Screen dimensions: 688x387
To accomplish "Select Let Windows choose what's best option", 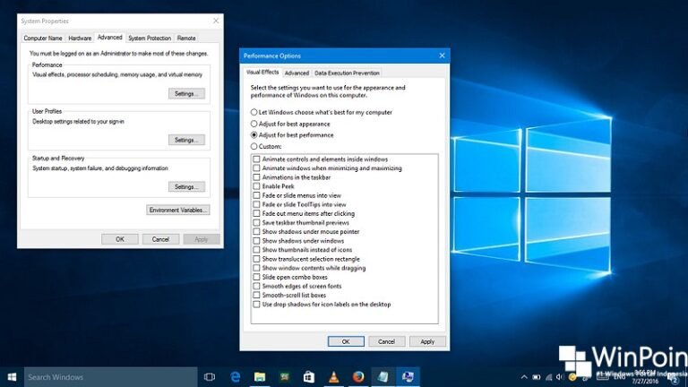I will coord(254,112).
